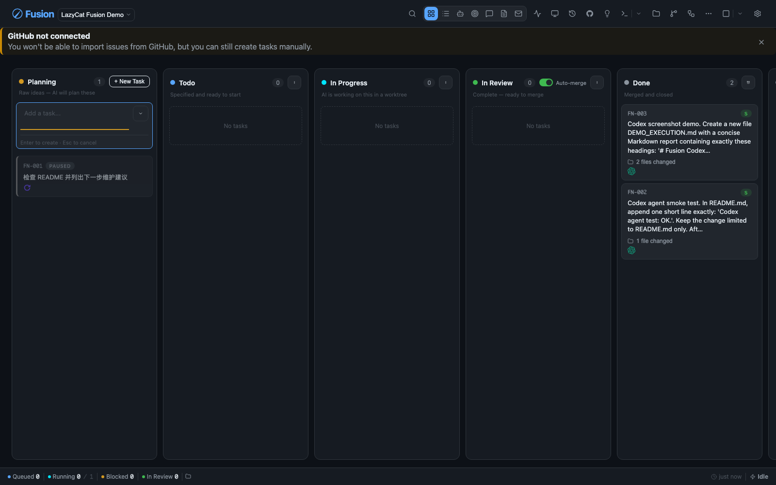Open the agents robot icon view
The width and height of the screenshot is (776, 485).
460,14
